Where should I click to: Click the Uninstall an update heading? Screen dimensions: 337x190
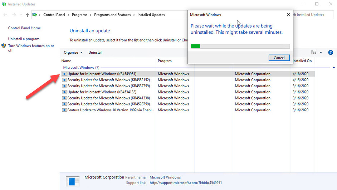(90, 31)
